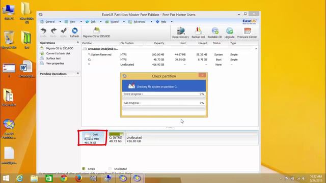Select the EaseUS Partition desktop shortcut
326x183 pixels.
9,129
